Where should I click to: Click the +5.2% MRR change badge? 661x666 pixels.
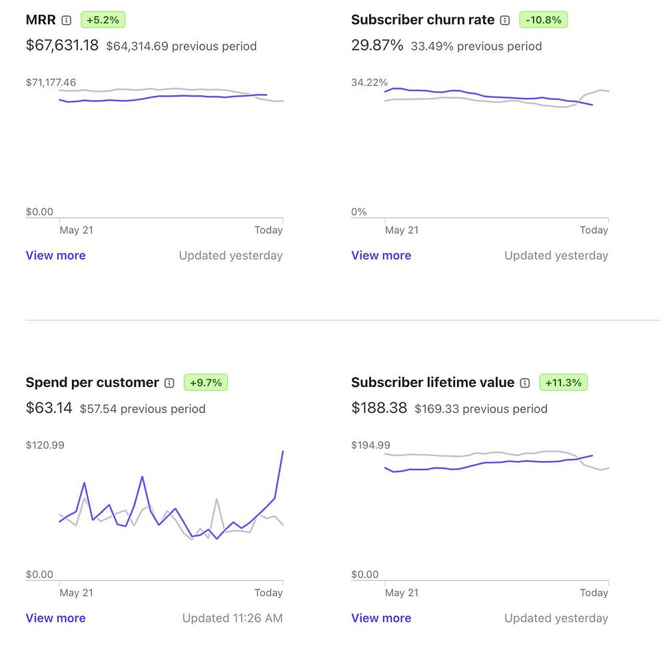[103, 20]
